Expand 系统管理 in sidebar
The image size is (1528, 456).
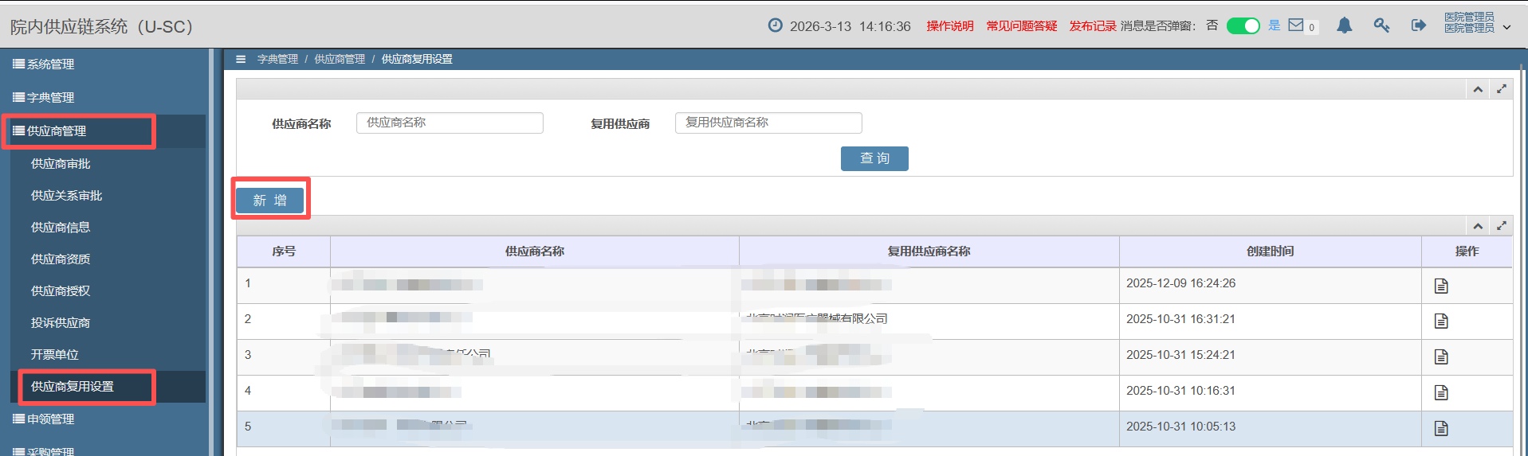tap(50, 64)
